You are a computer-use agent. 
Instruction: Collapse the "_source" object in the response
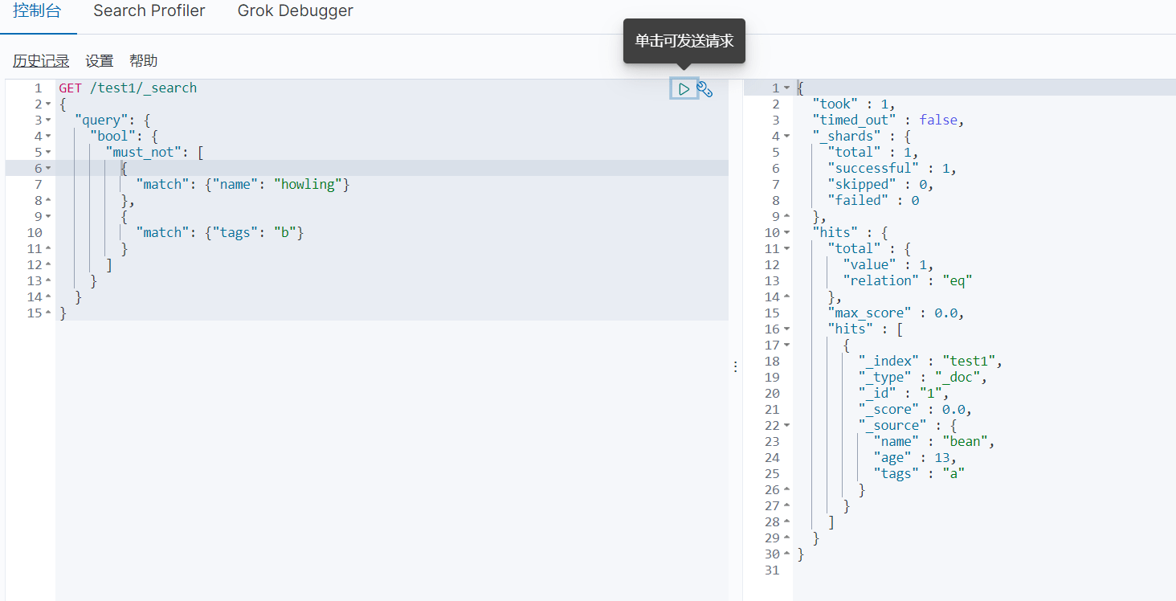(786, 426)
